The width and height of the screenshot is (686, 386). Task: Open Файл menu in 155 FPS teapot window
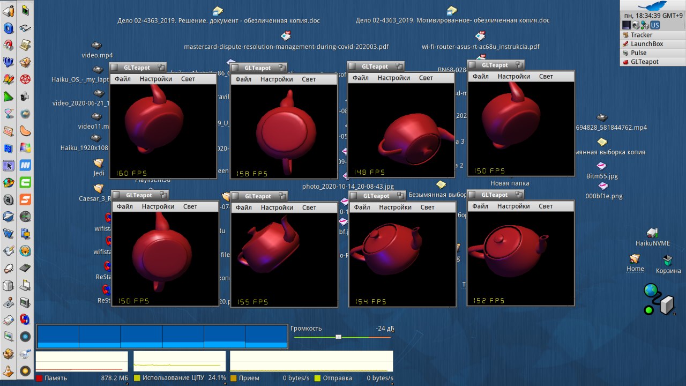tap(243, 207)
